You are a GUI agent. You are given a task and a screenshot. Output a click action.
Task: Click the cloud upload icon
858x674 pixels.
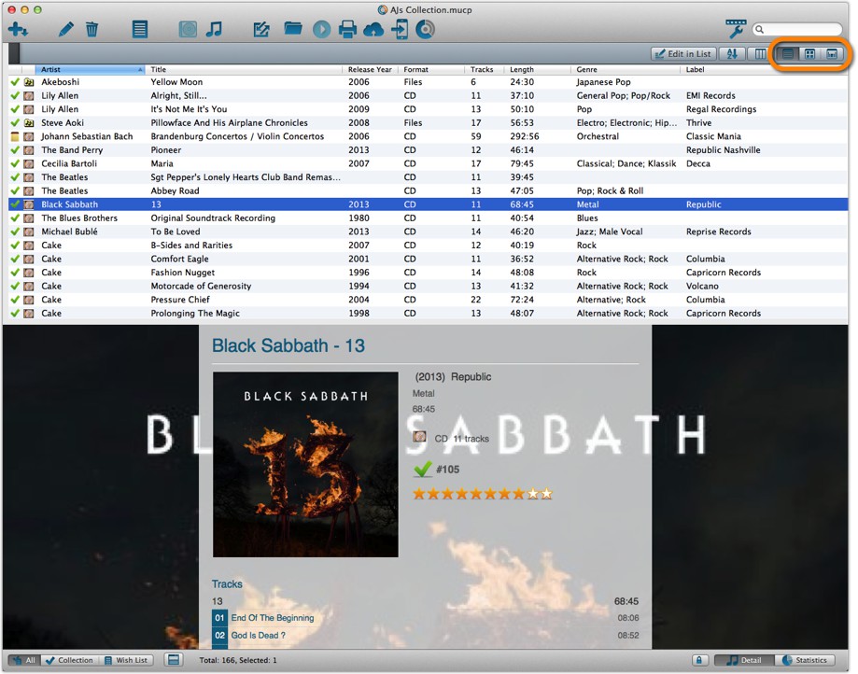click(373, 29)
